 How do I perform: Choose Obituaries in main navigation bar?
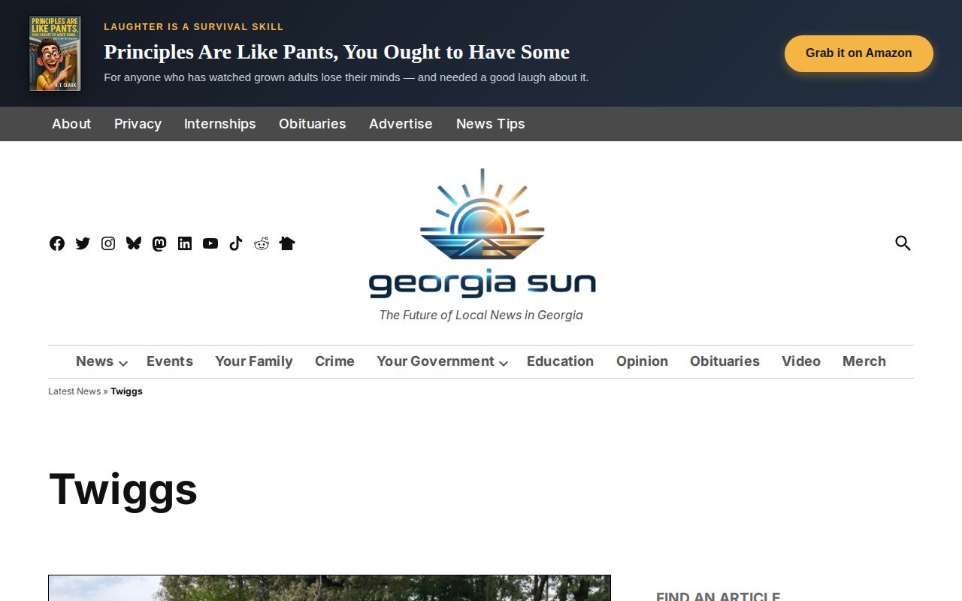pyautogui.click(x=725, y=361)
